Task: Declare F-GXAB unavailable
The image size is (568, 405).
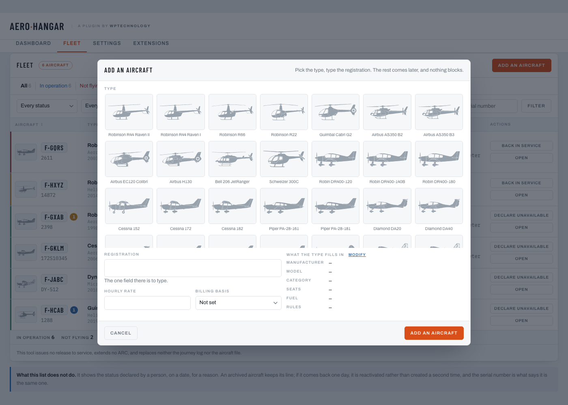Action: pos(521,215)
